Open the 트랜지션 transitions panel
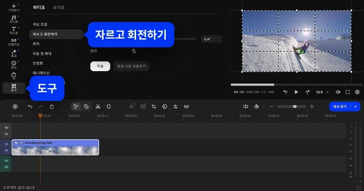364x191 pixels. (14, 42)
